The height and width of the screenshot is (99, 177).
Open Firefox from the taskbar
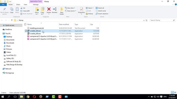41,97
